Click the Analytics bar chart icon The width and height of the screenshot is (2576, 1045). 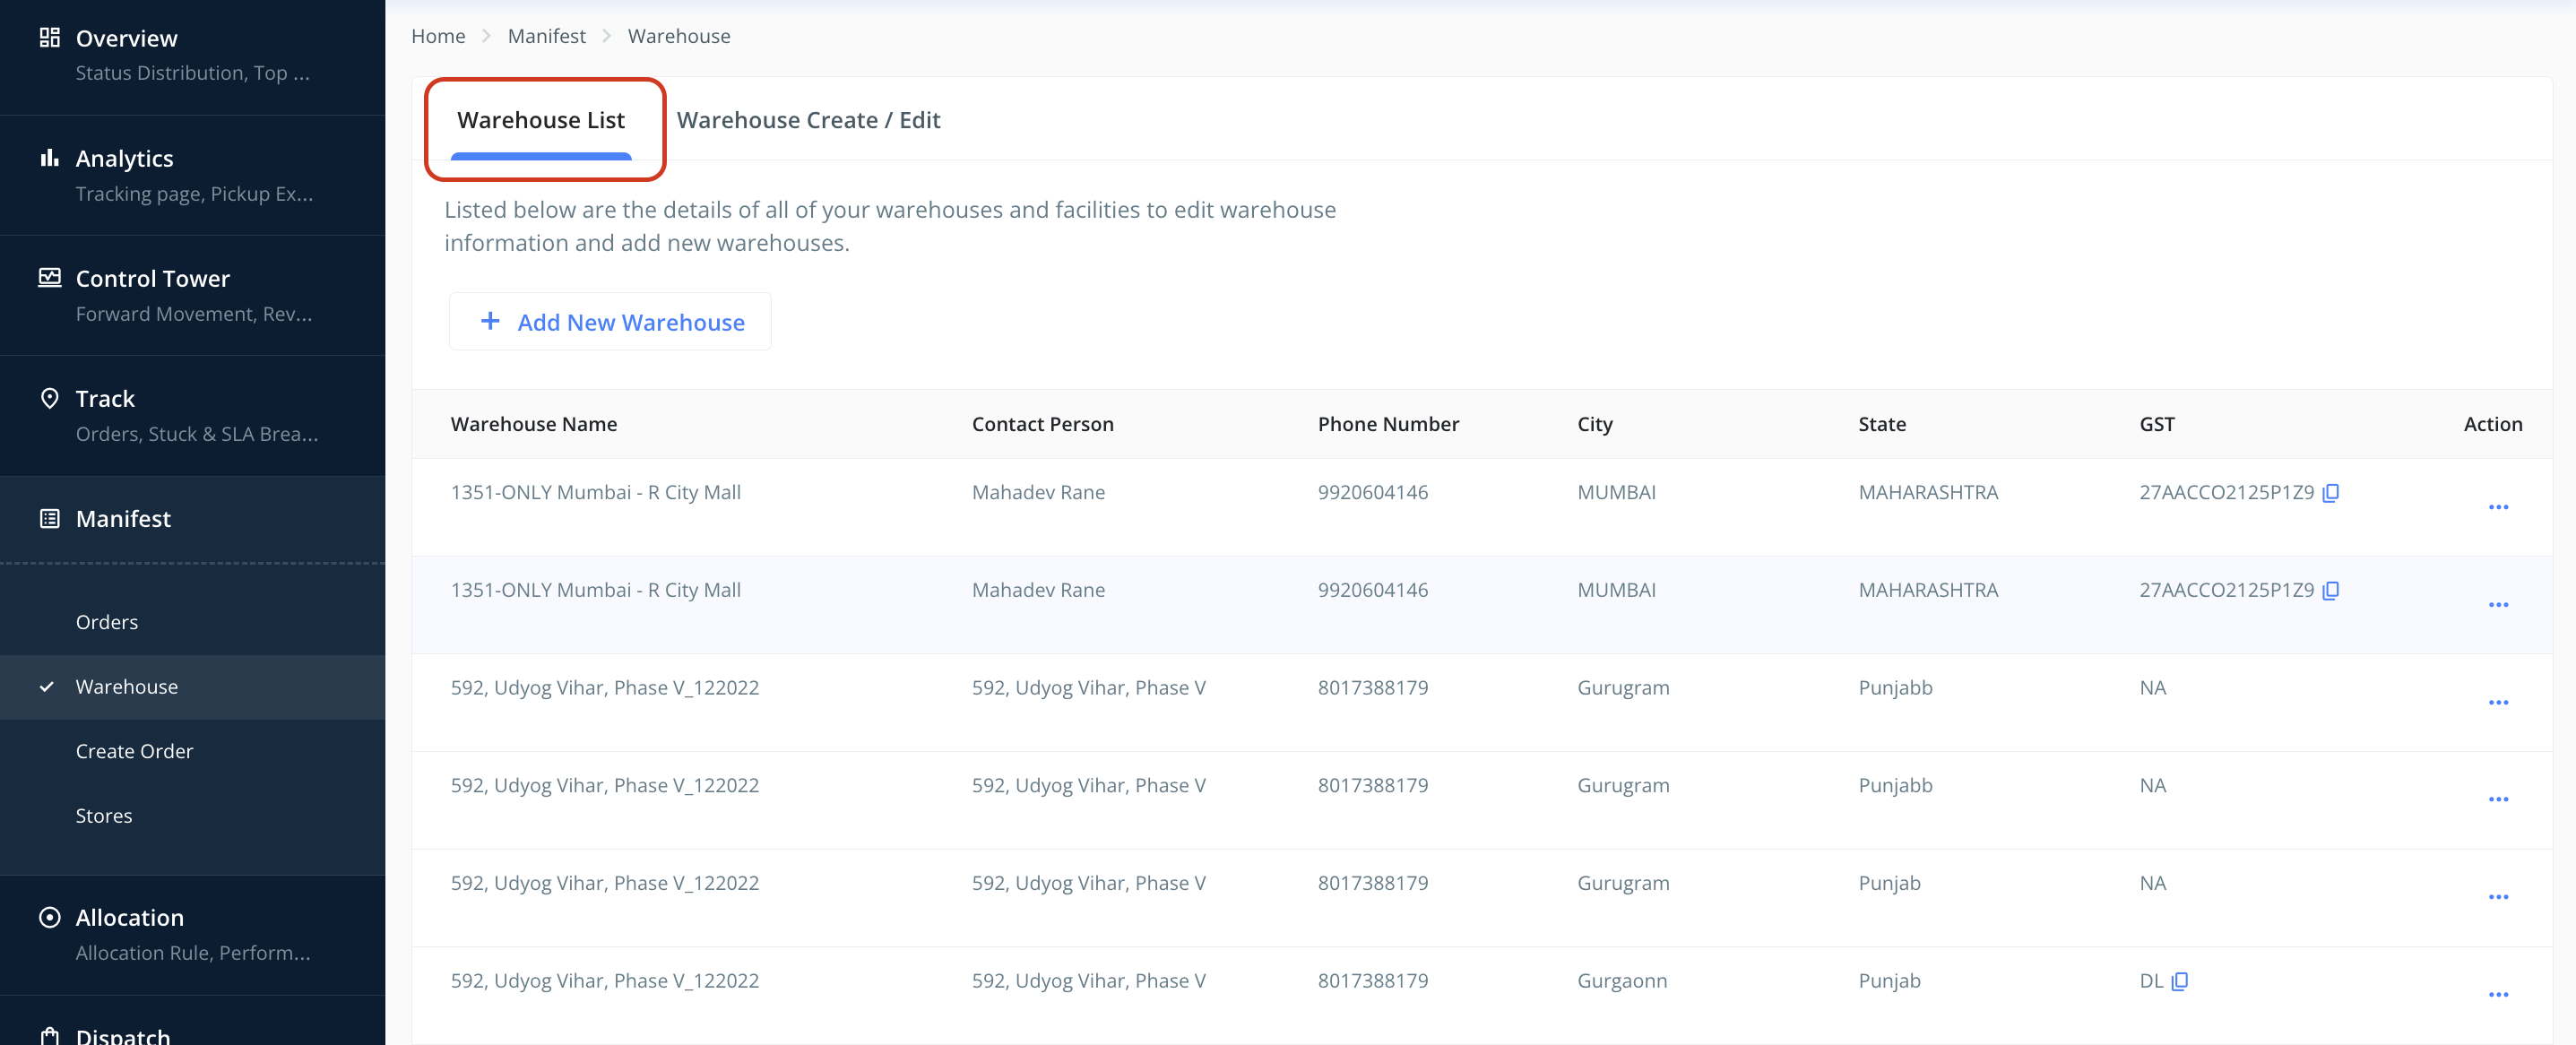(49, 158)
